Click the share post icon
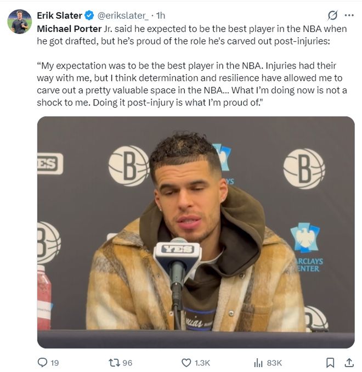The height and width of the screenshot is (372, 362). [x=349, y=363]
